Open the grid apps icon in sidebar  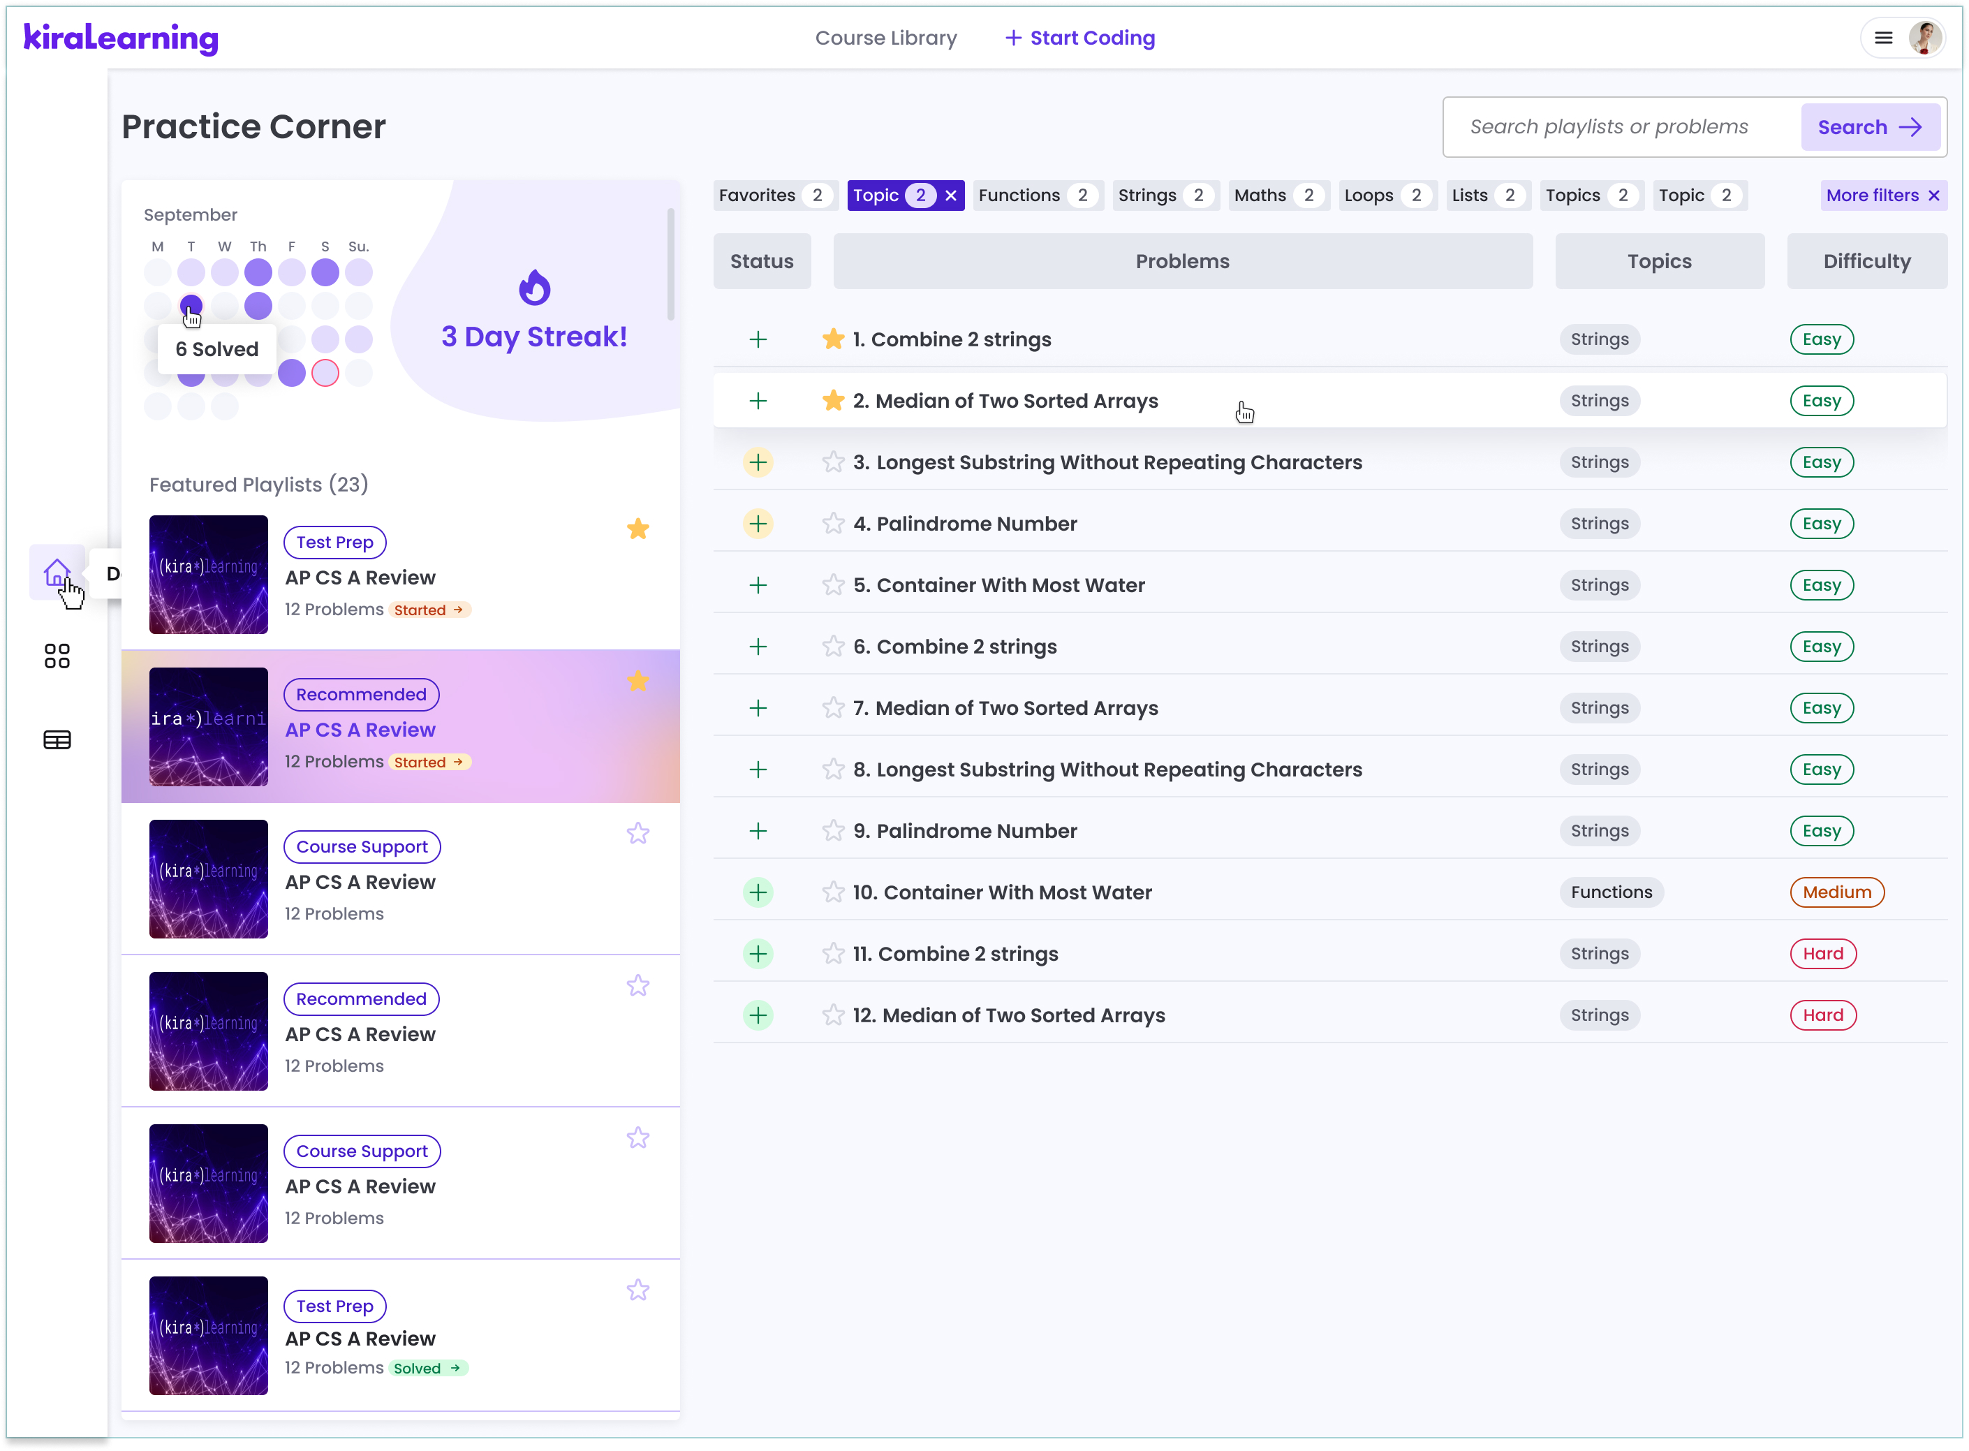point(56,656)
